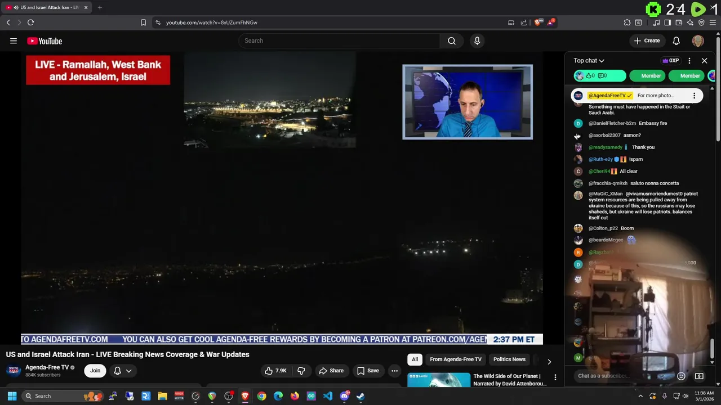Image resolution: width=721 pixels, height=405 pixels.
Task: Select the Politics News chip
Action: click(x=509, y=359)
